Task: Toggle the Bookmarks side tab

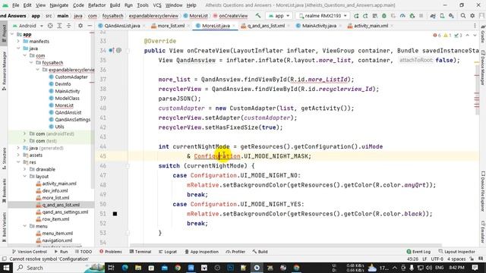Action: point(4,190)
